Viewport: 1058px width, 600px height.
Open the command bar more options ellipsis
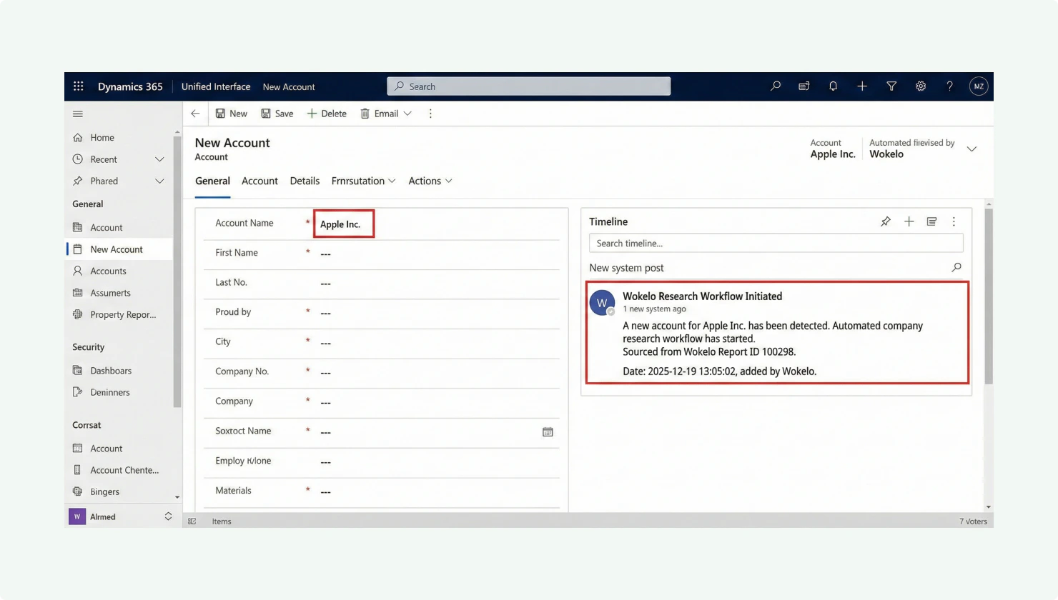point(430,114)
